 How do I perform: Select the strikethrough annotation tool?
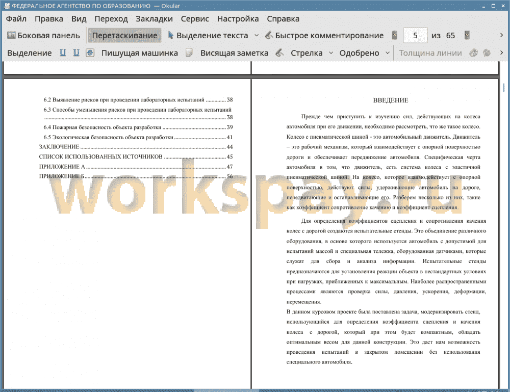[90, 53]
